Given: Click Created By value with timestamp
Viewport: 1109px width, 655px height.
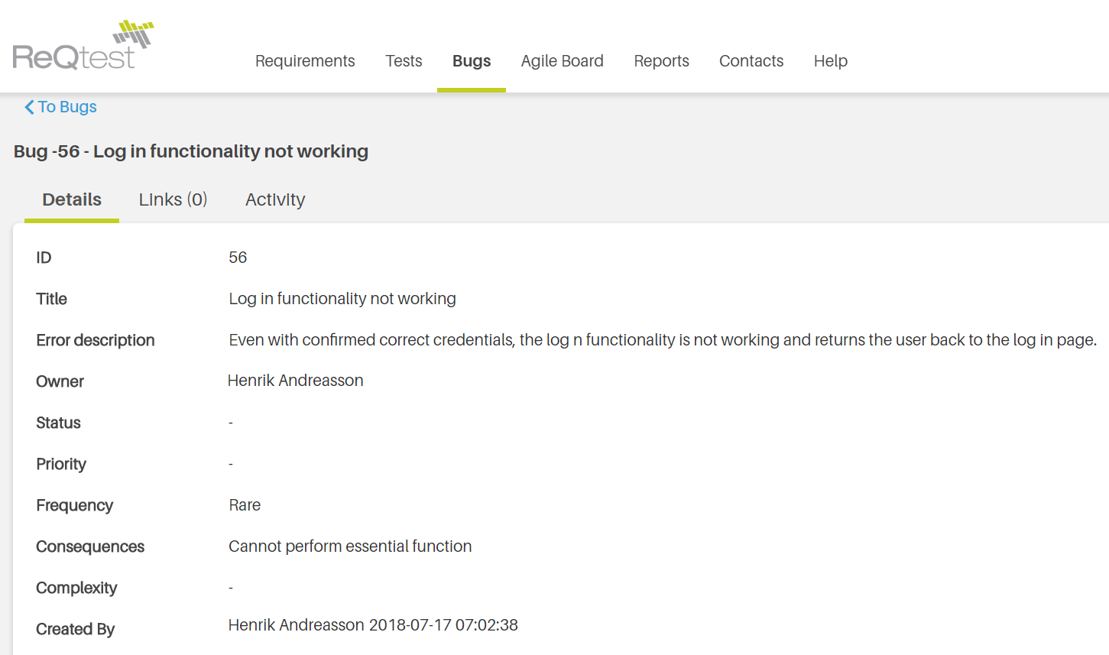Looking at the screenshot, I should (373, 625).
